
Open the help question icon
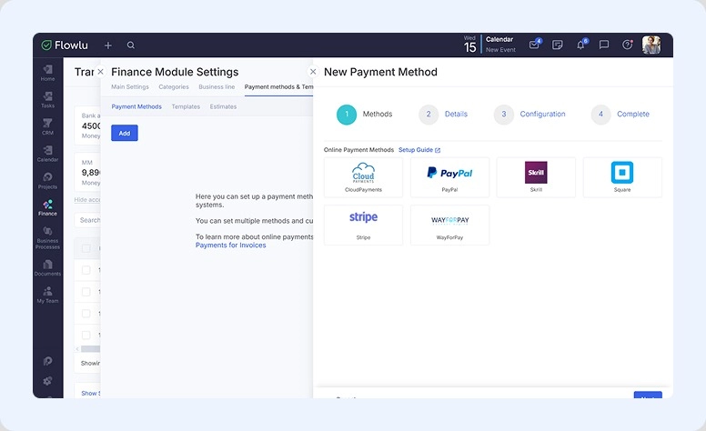pyautogui.click(x=627, y=45)
